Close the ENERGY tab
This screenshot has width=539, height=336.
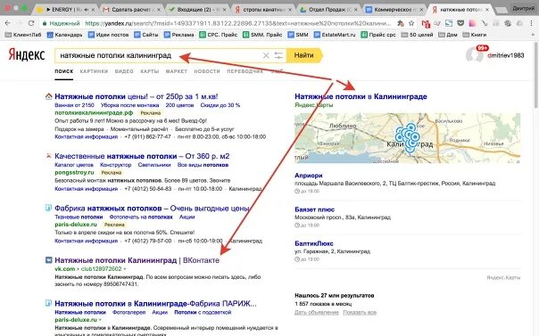click(93, 10)
